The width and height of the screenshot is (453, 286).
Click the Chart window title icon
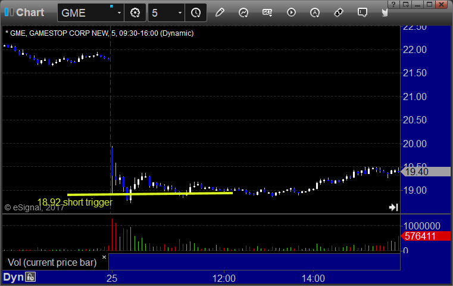pos(9,12)
